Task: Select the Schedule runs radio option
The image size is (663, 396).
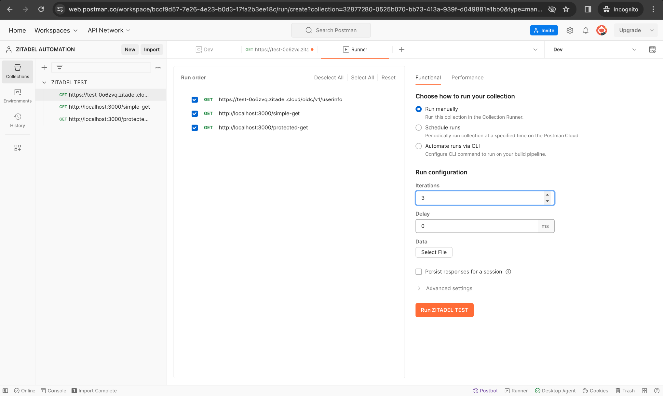Action: pyautogui.click(x=419, y=128)
